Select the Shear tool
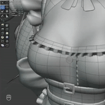The height and width of the screenshot is (105, 105). [x=3, y=45]
